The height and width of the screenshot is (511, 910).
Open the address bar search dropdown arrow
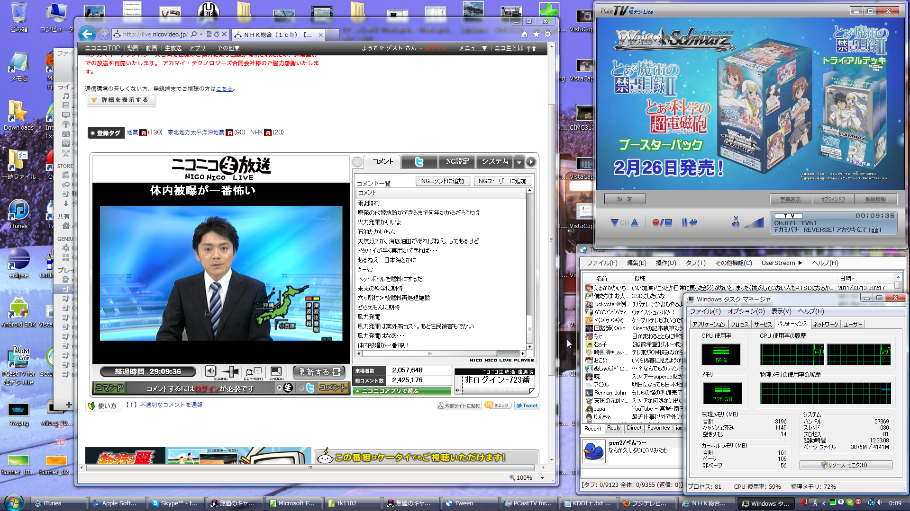pos(201,35)
